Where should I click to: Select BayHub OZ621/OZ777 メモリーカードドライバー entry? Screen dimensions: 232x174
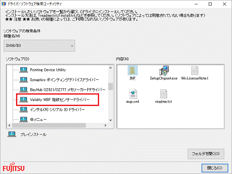67,90
